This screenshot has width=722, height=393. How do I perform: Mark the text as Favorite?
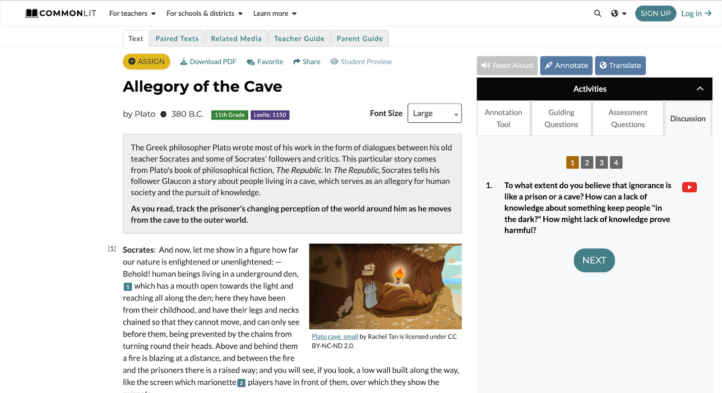click(265, 62)
